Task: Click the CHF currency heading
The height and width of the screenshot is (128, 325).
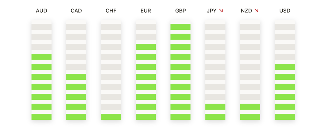Action: (111, 11)
